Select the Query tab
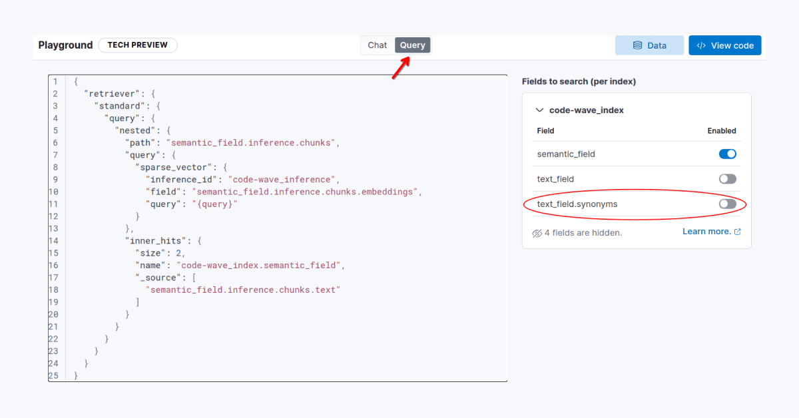 coord(412,45)
